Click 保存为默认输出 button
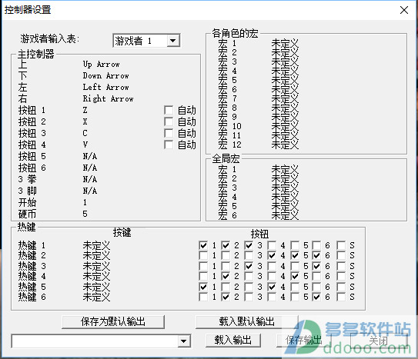 click(113, 322)
